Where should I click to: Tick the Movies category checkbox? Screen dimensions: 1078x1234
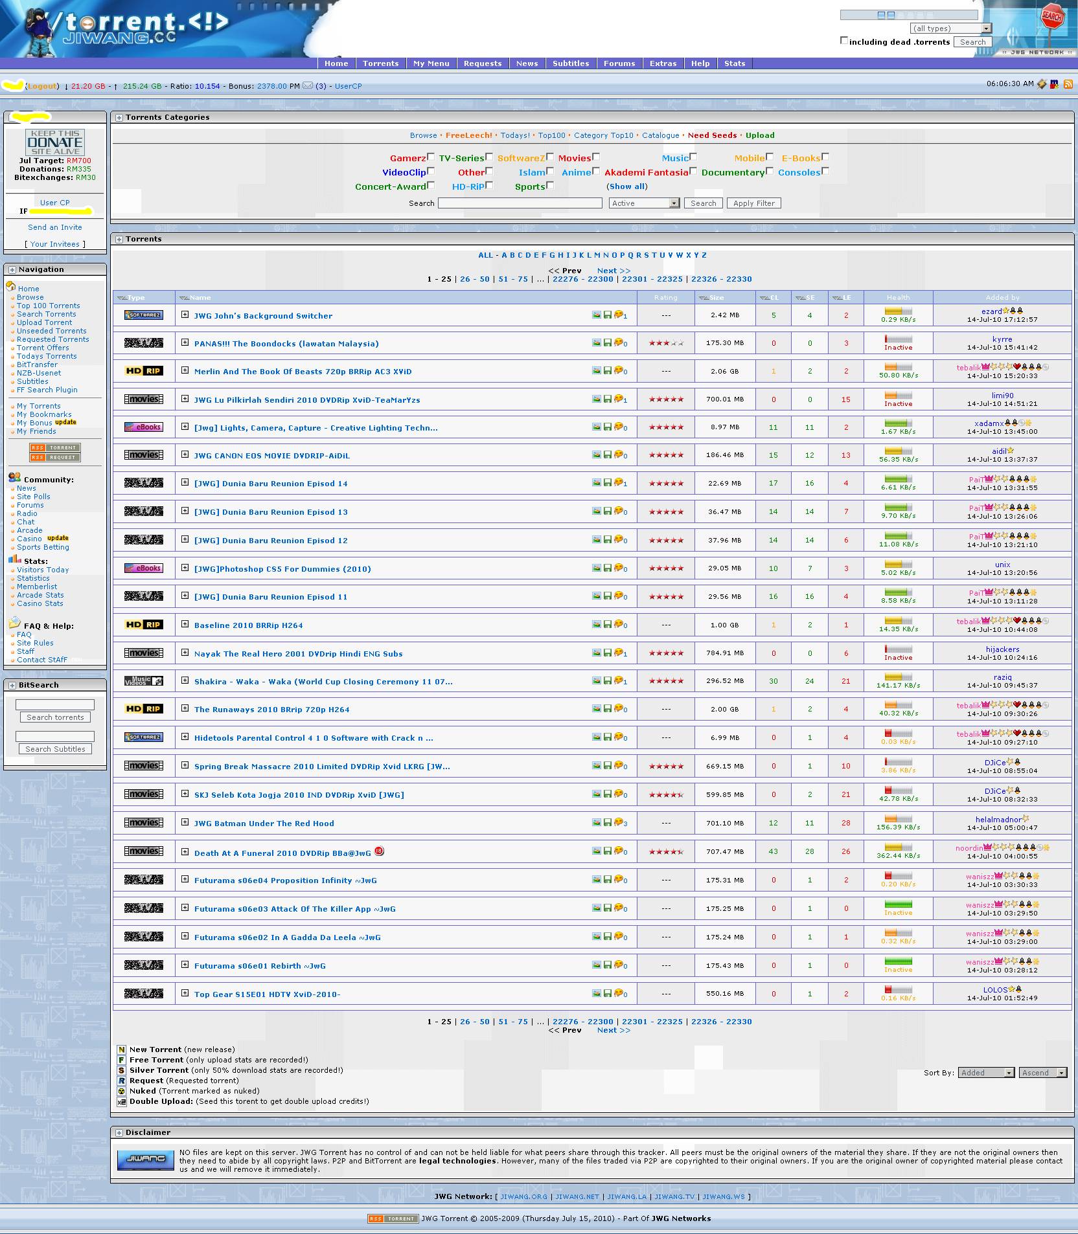(x=596, y=157)
